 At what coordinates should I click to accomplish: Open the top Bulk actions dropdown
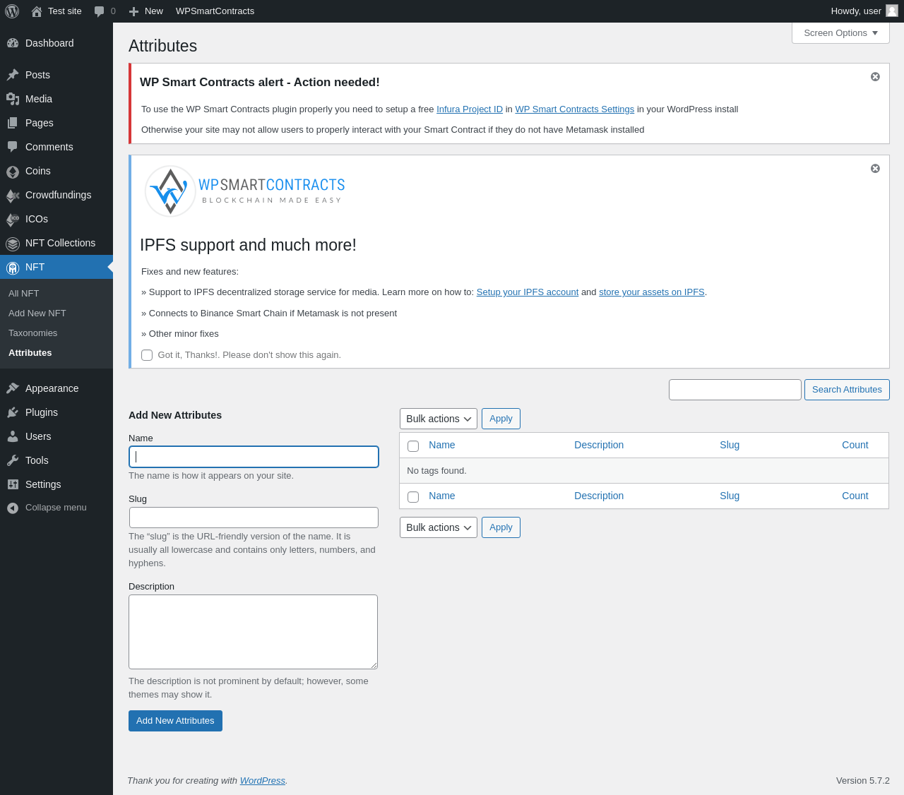pos(439,419)
